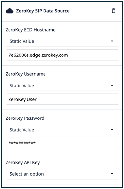The width and height of the screenshot is (124, 189).
Task: Click the word 'User' in username field
Action: coord(32,99)
